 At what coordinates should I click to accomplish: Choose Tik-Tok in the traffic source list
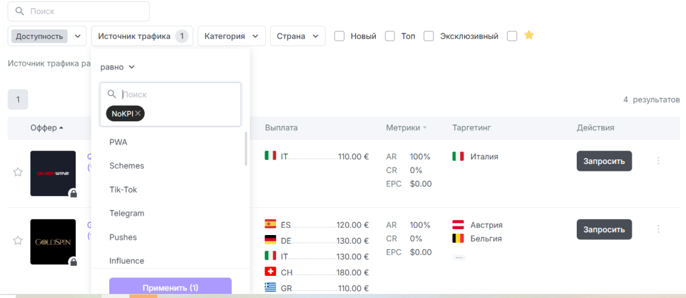125,190
